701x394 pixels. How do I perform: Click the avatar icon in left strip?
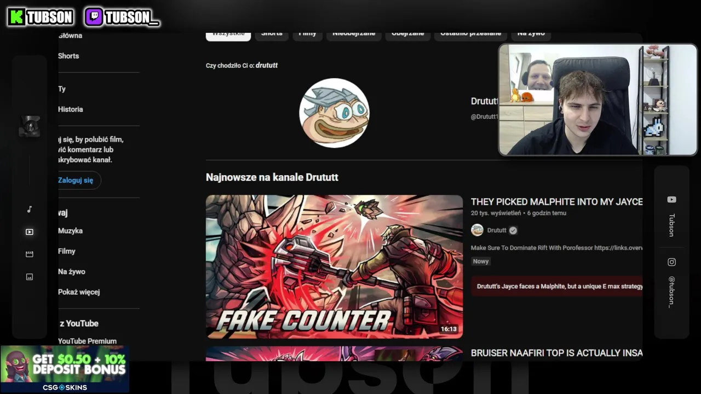coord(30,126)
